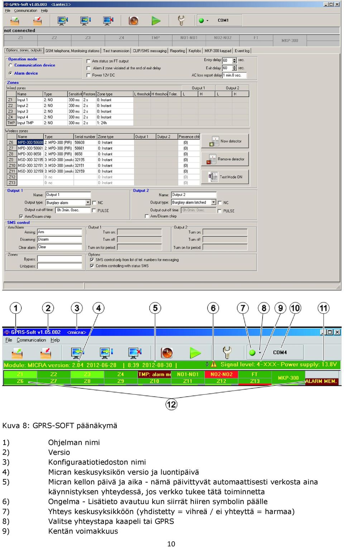Click the New detector button
344x547 pixels.
point(225,141)
